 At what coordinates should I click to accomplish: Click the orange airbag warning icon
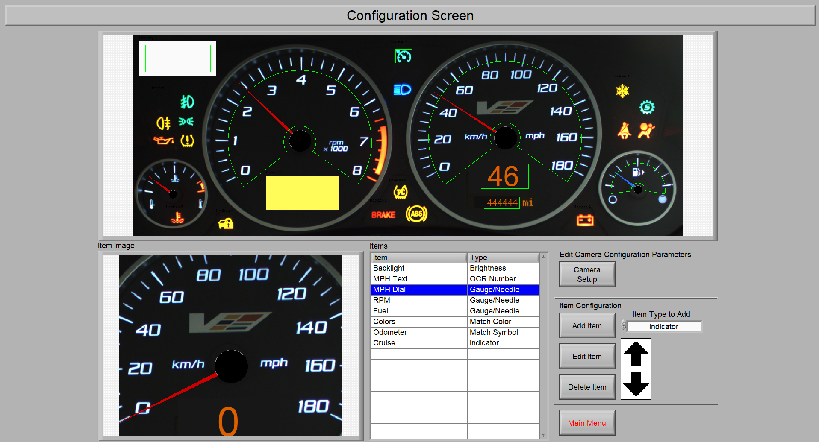point(646,130)
